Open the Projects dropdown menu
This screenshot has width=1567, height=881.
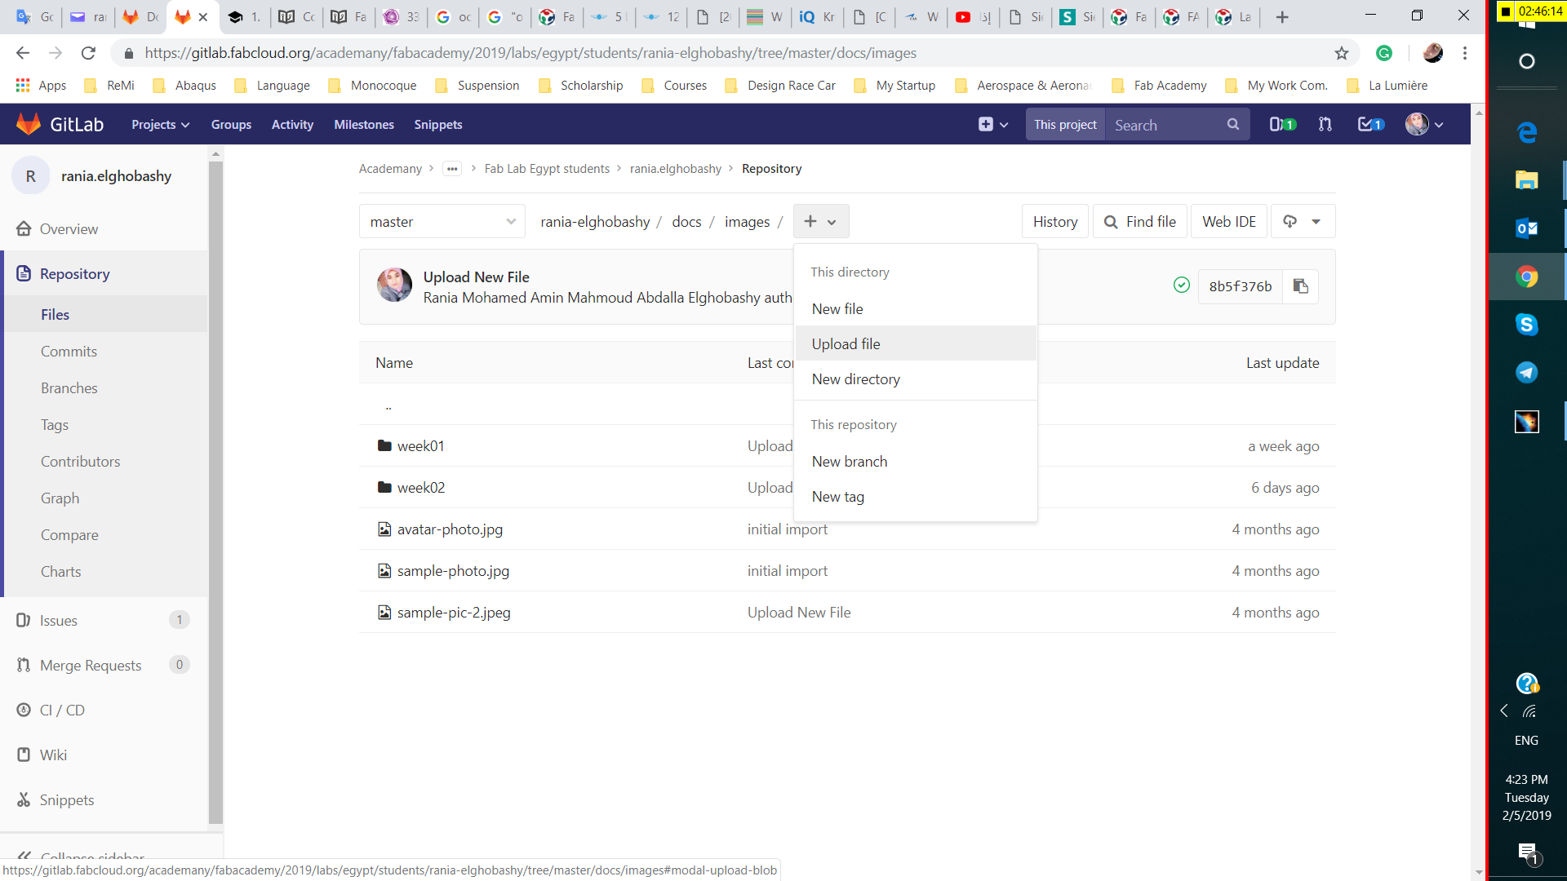[160, 124]
